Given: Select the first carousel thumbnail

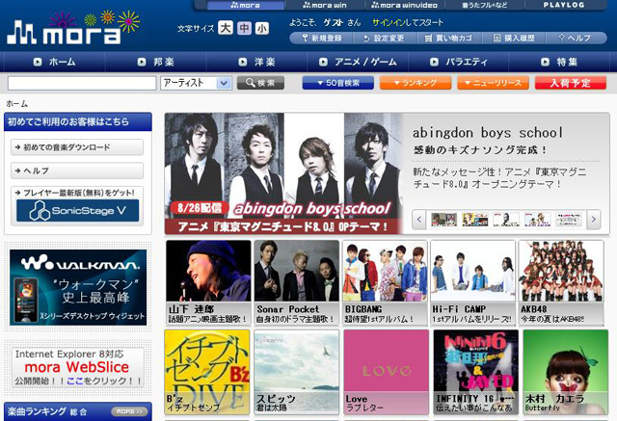Looking at the screenshot, I should point(443,220).
